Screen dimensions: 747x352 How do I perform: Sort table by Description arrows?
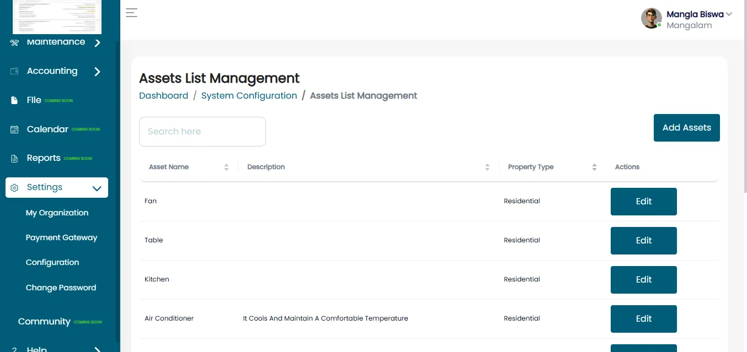pos(487,167)
